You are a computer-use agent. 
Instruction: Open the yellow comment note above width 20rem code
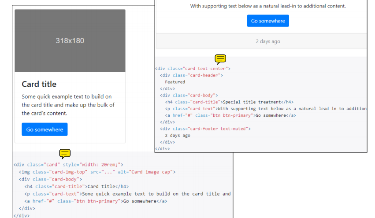tap(65, 154)
